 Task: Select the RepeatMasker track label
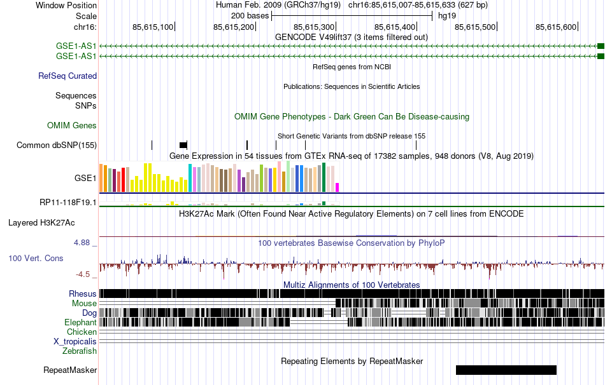pos(70,370)
